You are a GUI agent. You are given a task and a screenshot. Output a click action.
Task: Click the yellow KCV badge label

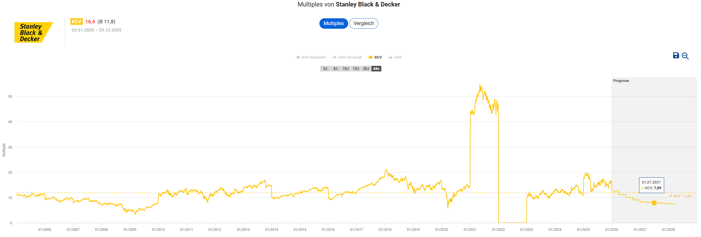(x=76, y=22)
